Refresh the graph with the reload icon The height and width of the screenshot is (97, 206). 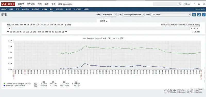tap(199, 15)
